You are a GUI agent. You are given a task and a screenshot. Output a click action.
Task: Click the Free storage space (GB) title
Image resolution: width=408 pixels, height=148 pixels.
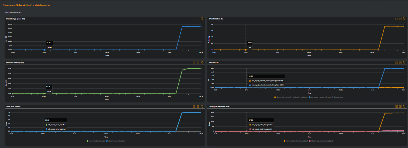(16, 19)
